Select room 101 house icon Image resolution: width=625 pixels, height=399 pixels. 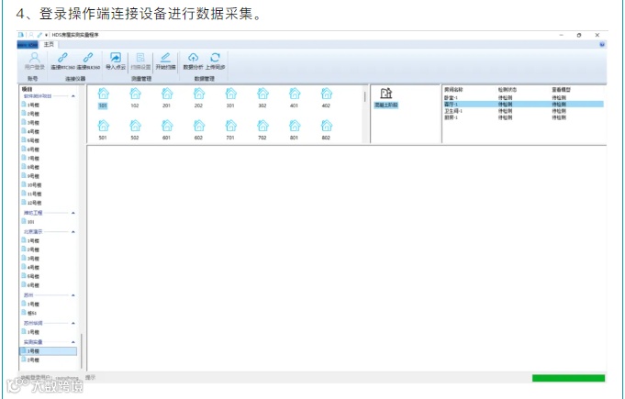point(103,94)
